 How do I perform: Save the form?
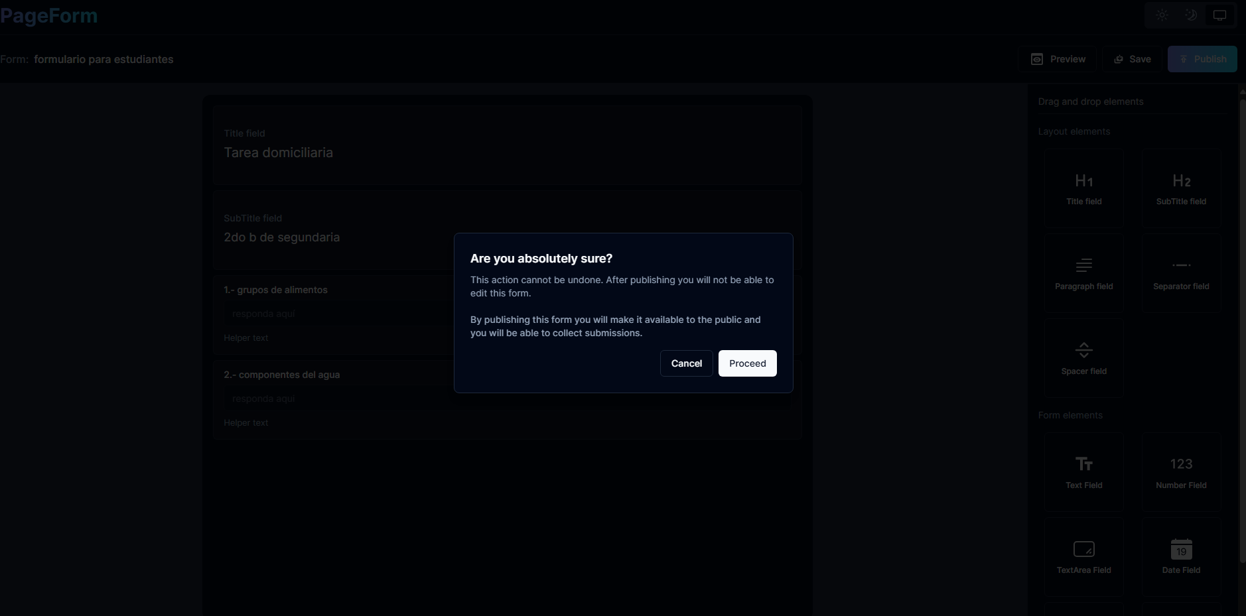1133,59
